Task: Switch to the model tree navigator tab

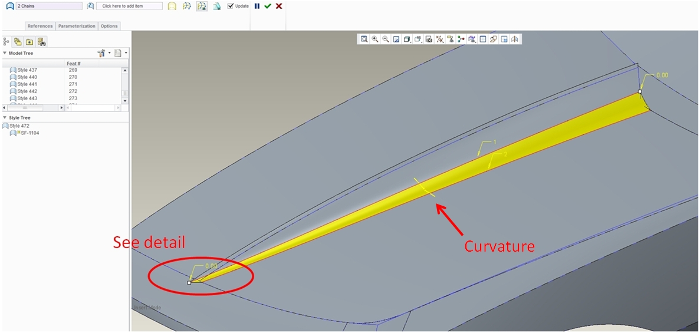Action: [x=6, y=41]
